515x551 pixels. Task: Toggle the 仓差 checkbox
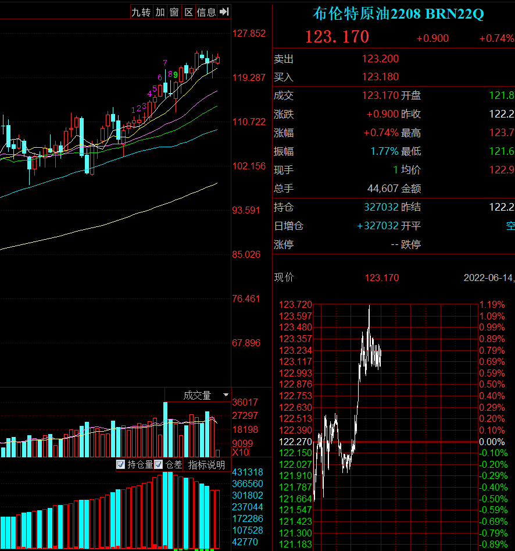[158, 464]
